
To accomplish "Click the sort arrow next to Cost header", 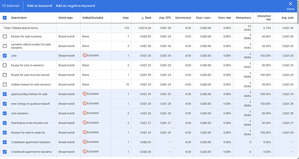I will pos(142,18).
